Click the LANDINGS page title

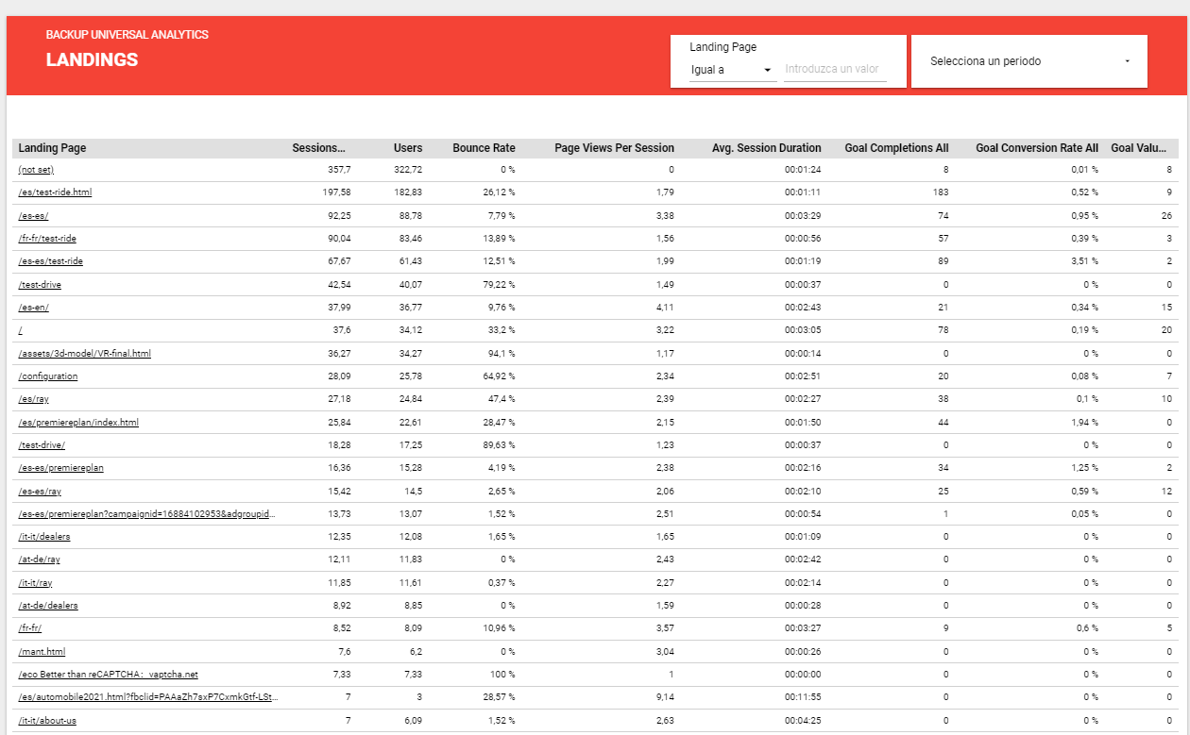pos(92,59)
